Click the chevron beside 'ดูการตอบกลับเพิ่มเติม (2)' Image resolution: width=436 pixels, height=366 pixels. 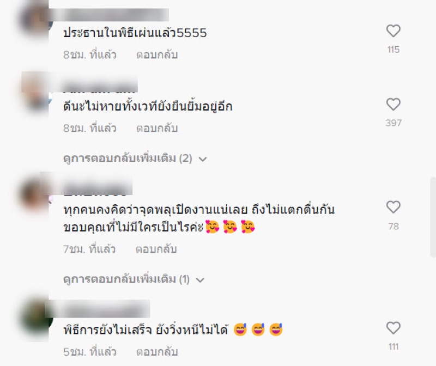(203, 159)
